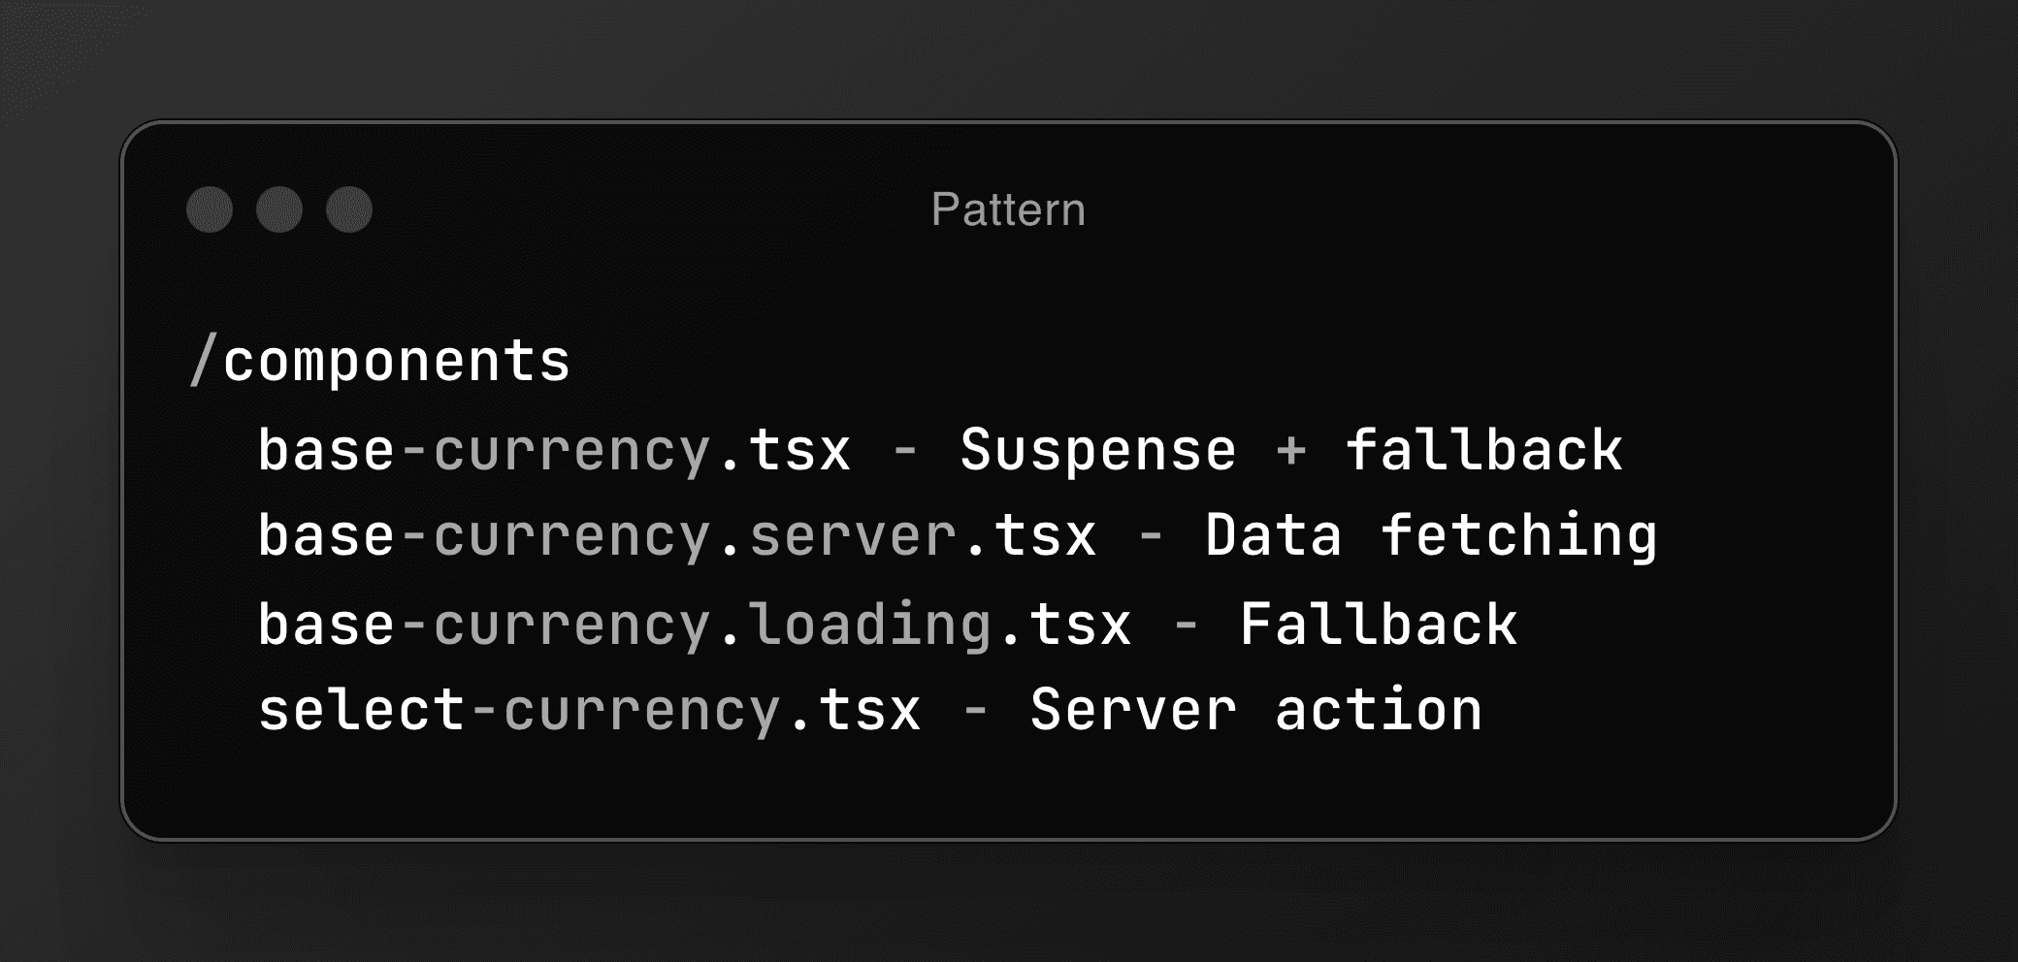Click the "Data fetching" description
2018x962 pixels.
click(1431, 536)
